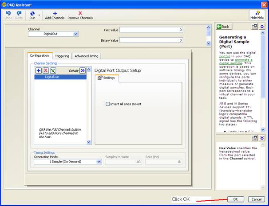Click the channel list scrollbar up arrow
The height and width of the screenshot is (206, 269).
tap(89, 69)
